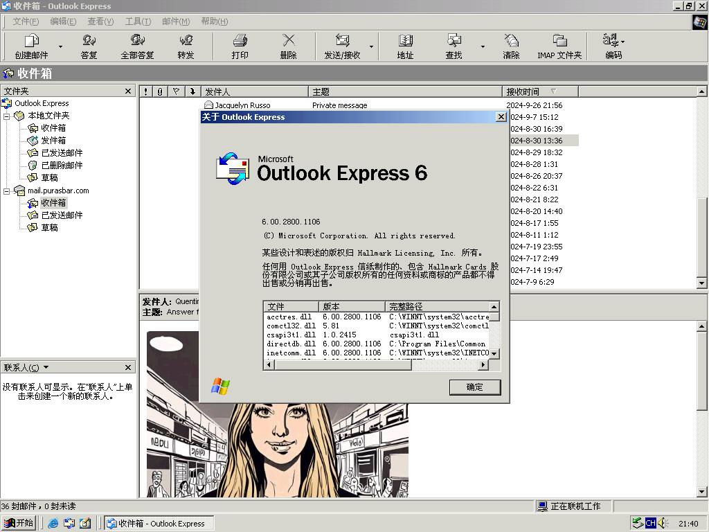The image size is (709, 532).
Task: Select comctl32.dll row in file list
Action: tap(377, 326)
